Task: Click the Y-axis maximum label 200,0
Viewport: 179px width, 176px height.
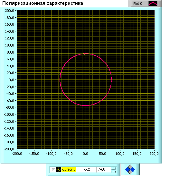Action: [x=9, y=11]
